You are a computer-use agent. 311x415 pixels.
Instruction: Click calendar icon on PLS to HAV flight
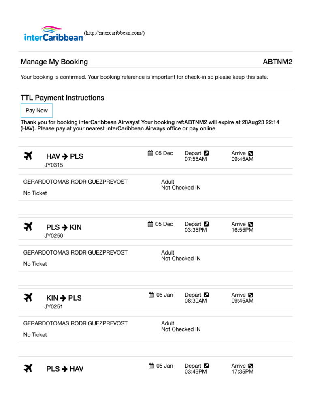151,366
